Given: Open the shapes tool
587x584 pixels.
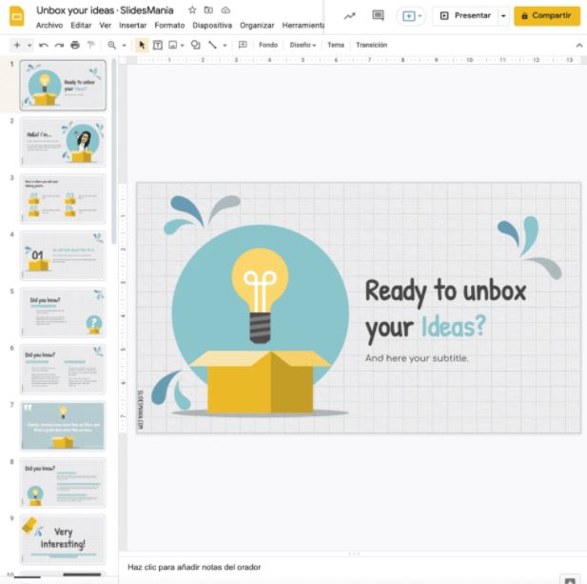Looking at the screenshot, I should click(x=195, y=45).
